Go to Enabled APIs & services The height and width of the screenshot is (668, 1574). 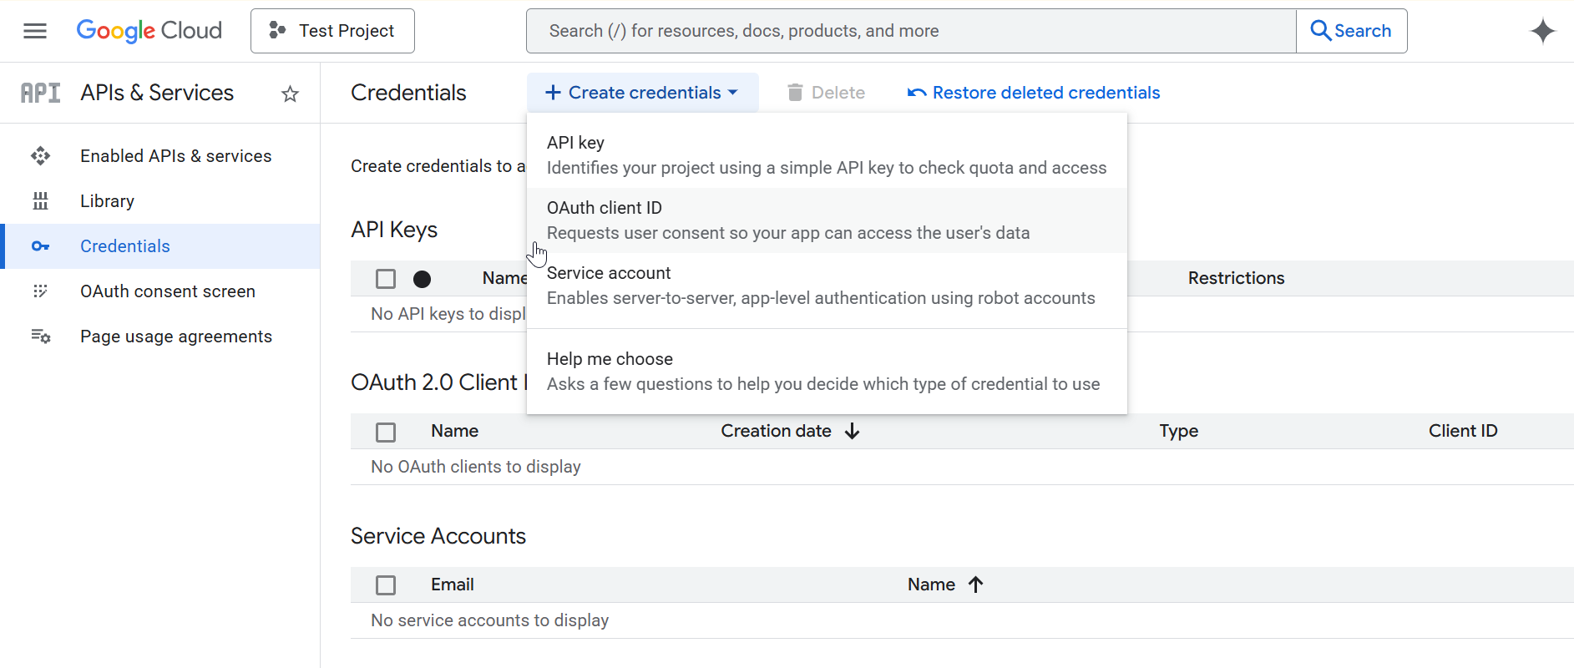tap(160, 156)
